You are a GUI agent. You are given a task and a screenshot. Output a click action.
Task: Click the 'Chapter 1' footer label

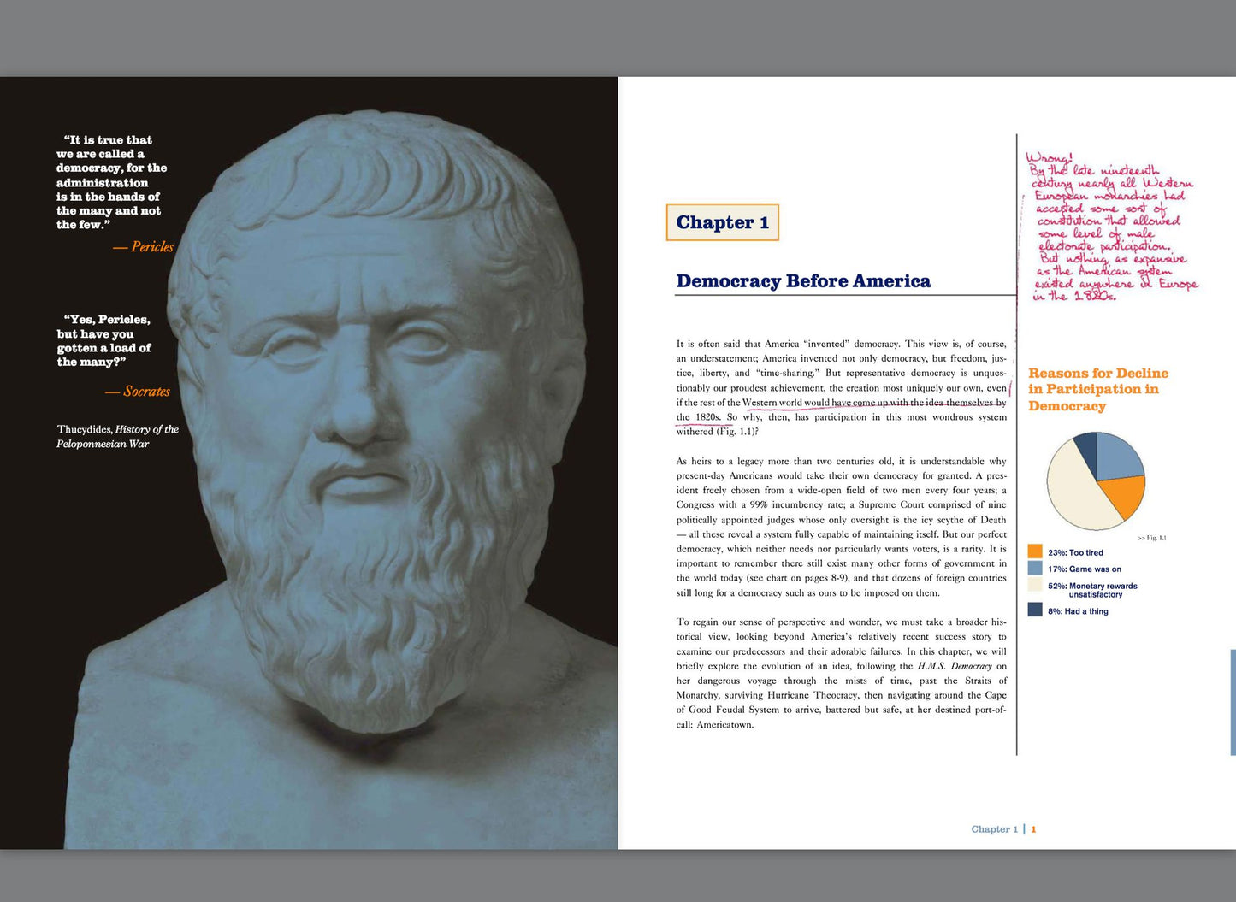pos(994,829)
